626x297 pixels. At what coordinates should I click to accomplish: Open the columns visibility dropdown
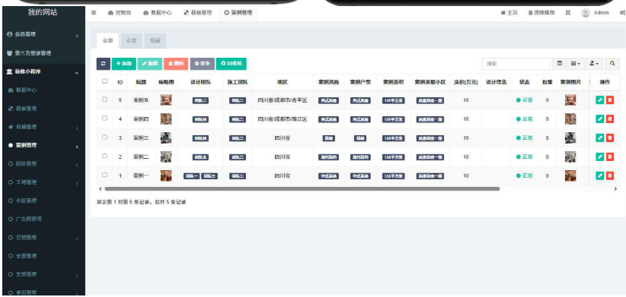tap(575, 64)
